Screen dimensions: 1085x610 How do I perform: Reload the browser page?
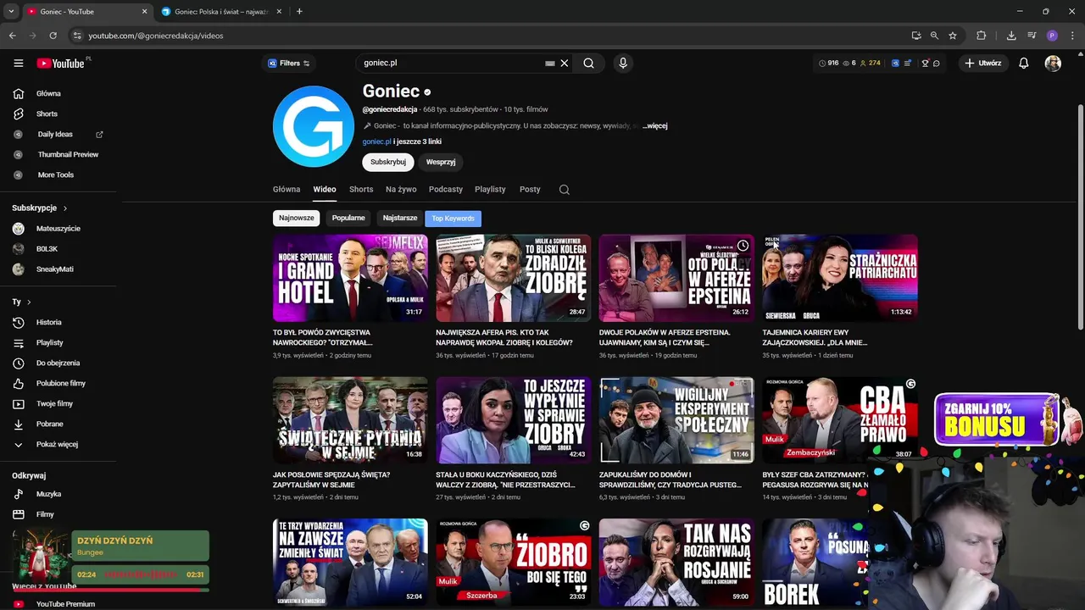pos(53,36)
